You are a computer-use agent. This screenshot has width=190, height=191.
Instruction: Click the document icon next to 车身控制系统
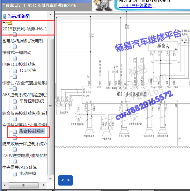15,101
